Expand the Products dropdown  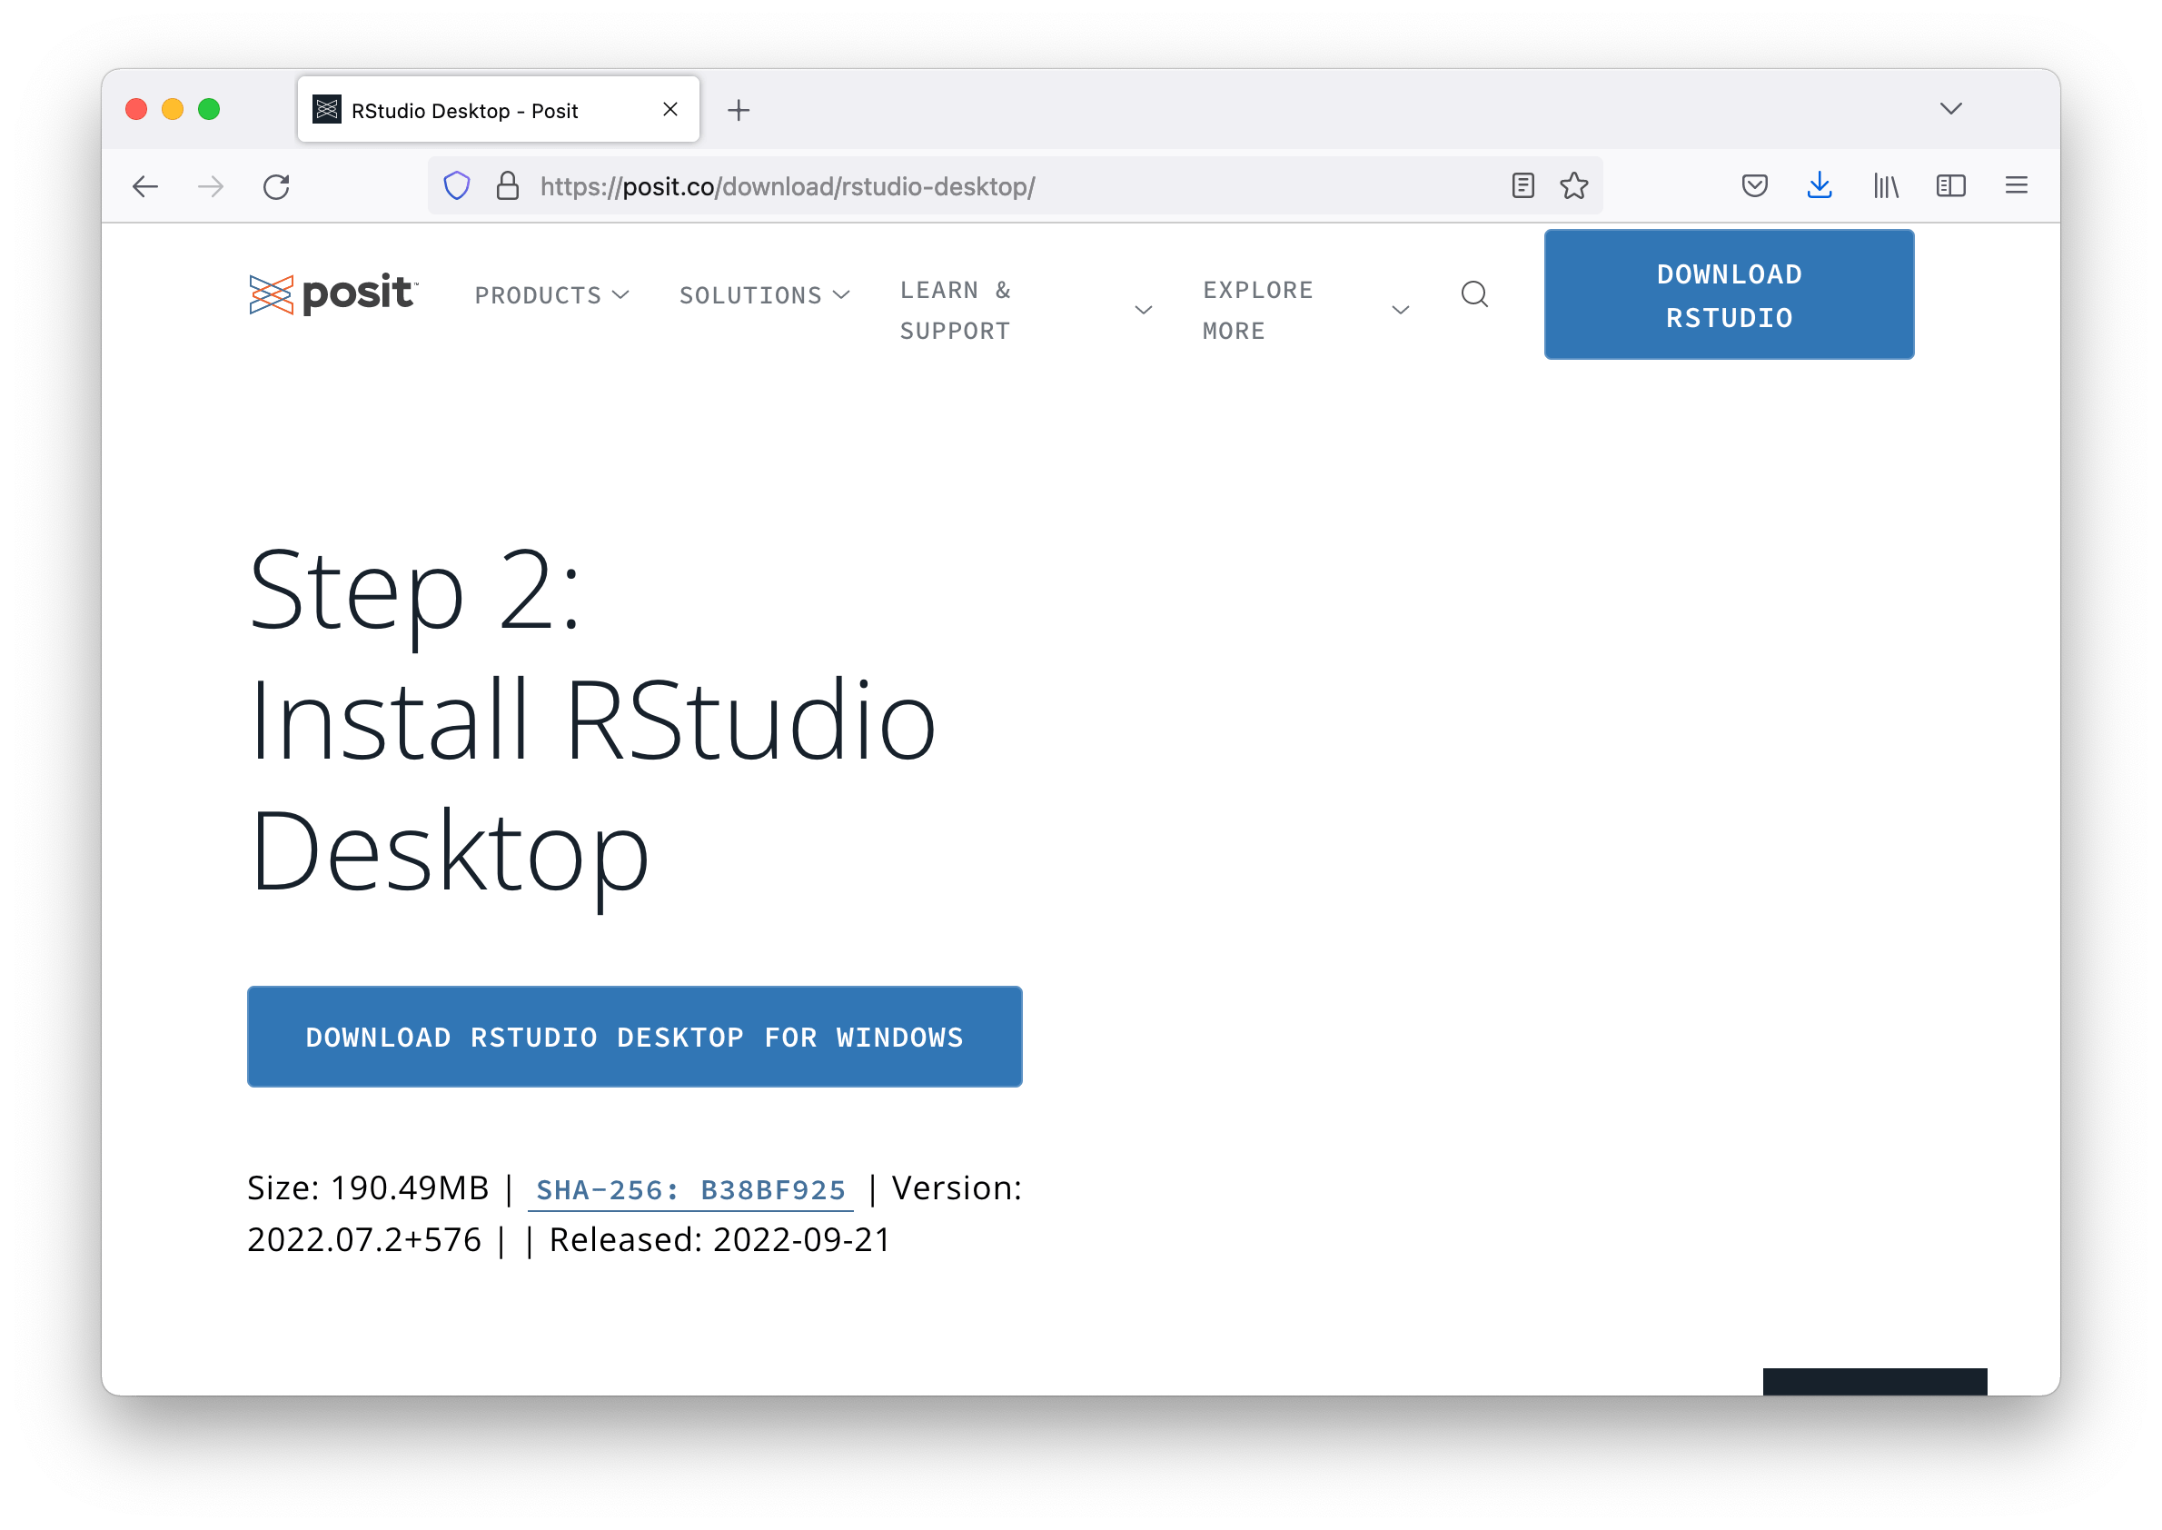point(551,294)
